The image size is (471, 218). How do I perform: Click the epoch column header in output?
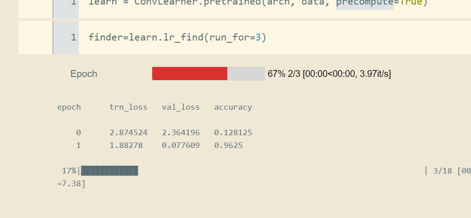click(x=69, y=107)
